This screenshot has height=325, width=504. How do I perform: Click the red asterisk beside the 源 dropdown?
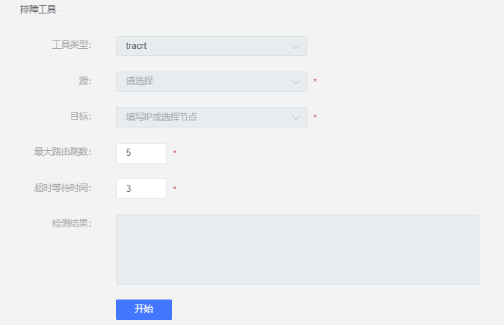click(x=315, y=81)
